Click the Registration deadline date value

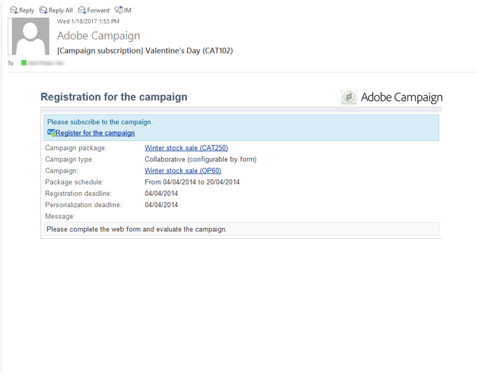pos(162,193)
